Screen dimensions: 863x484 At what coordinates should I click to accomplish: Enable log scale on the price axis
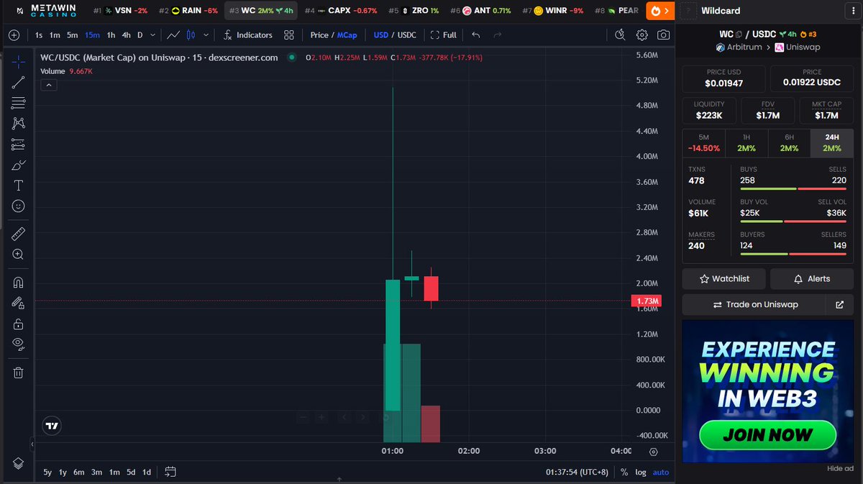pos(641,472)
